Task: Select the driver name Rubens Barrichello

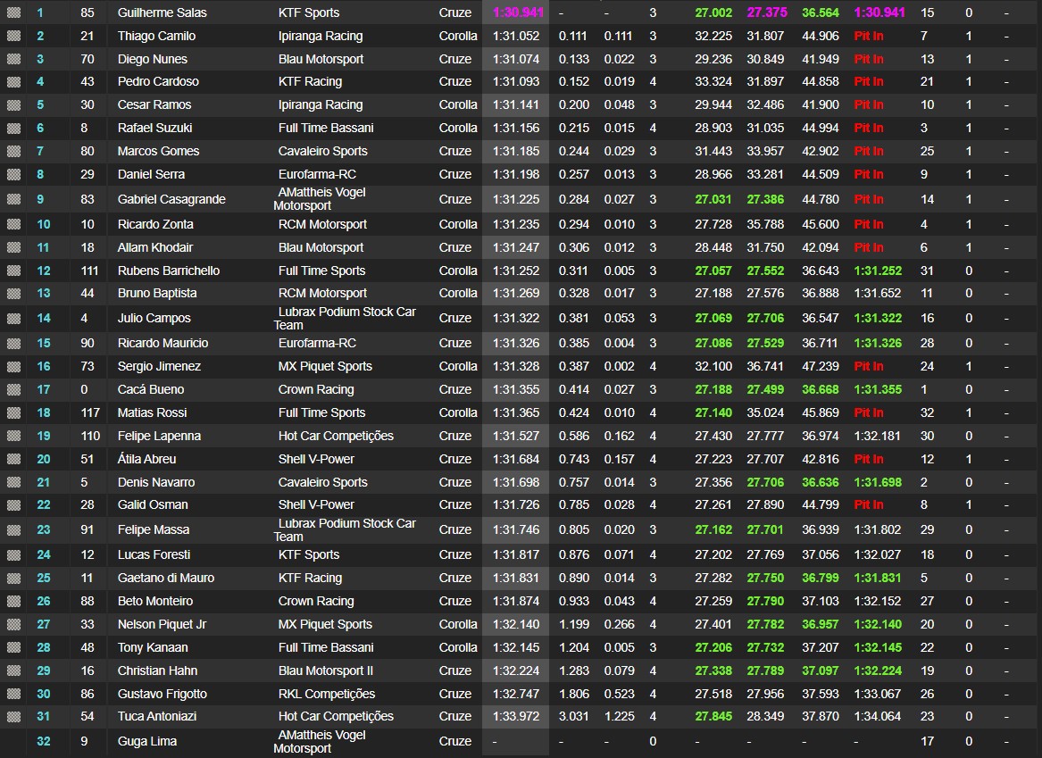Action: (169, 271)
